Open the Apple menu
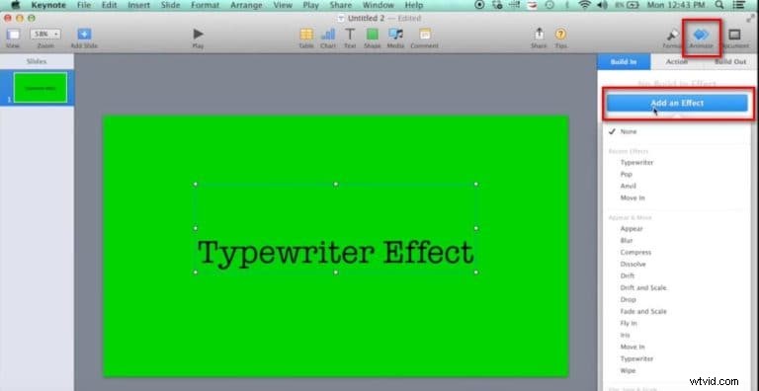Viewport: 759px width, 391px height. pyautogui.click(x=16, y=5)
